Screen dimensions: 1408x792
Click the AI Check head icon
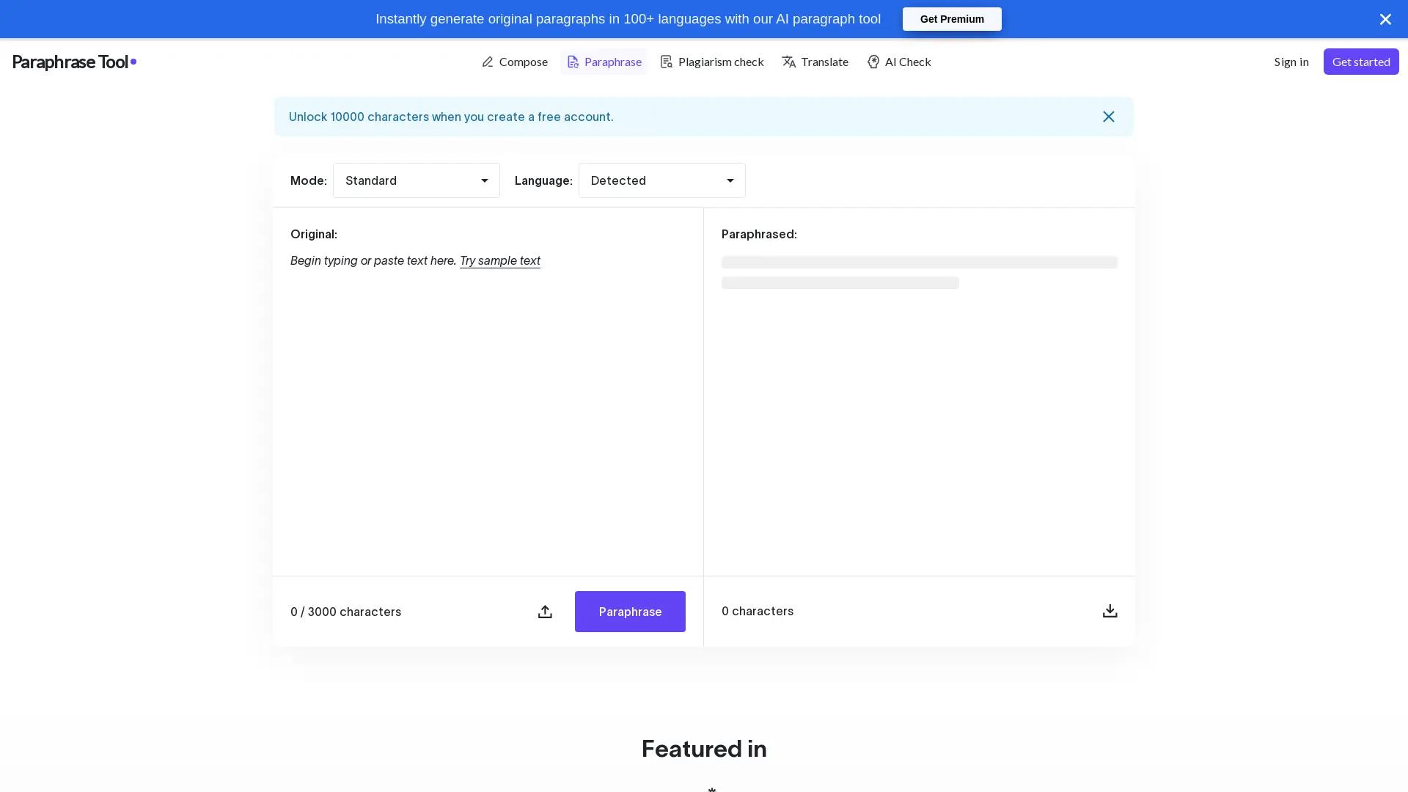point(873,62)
